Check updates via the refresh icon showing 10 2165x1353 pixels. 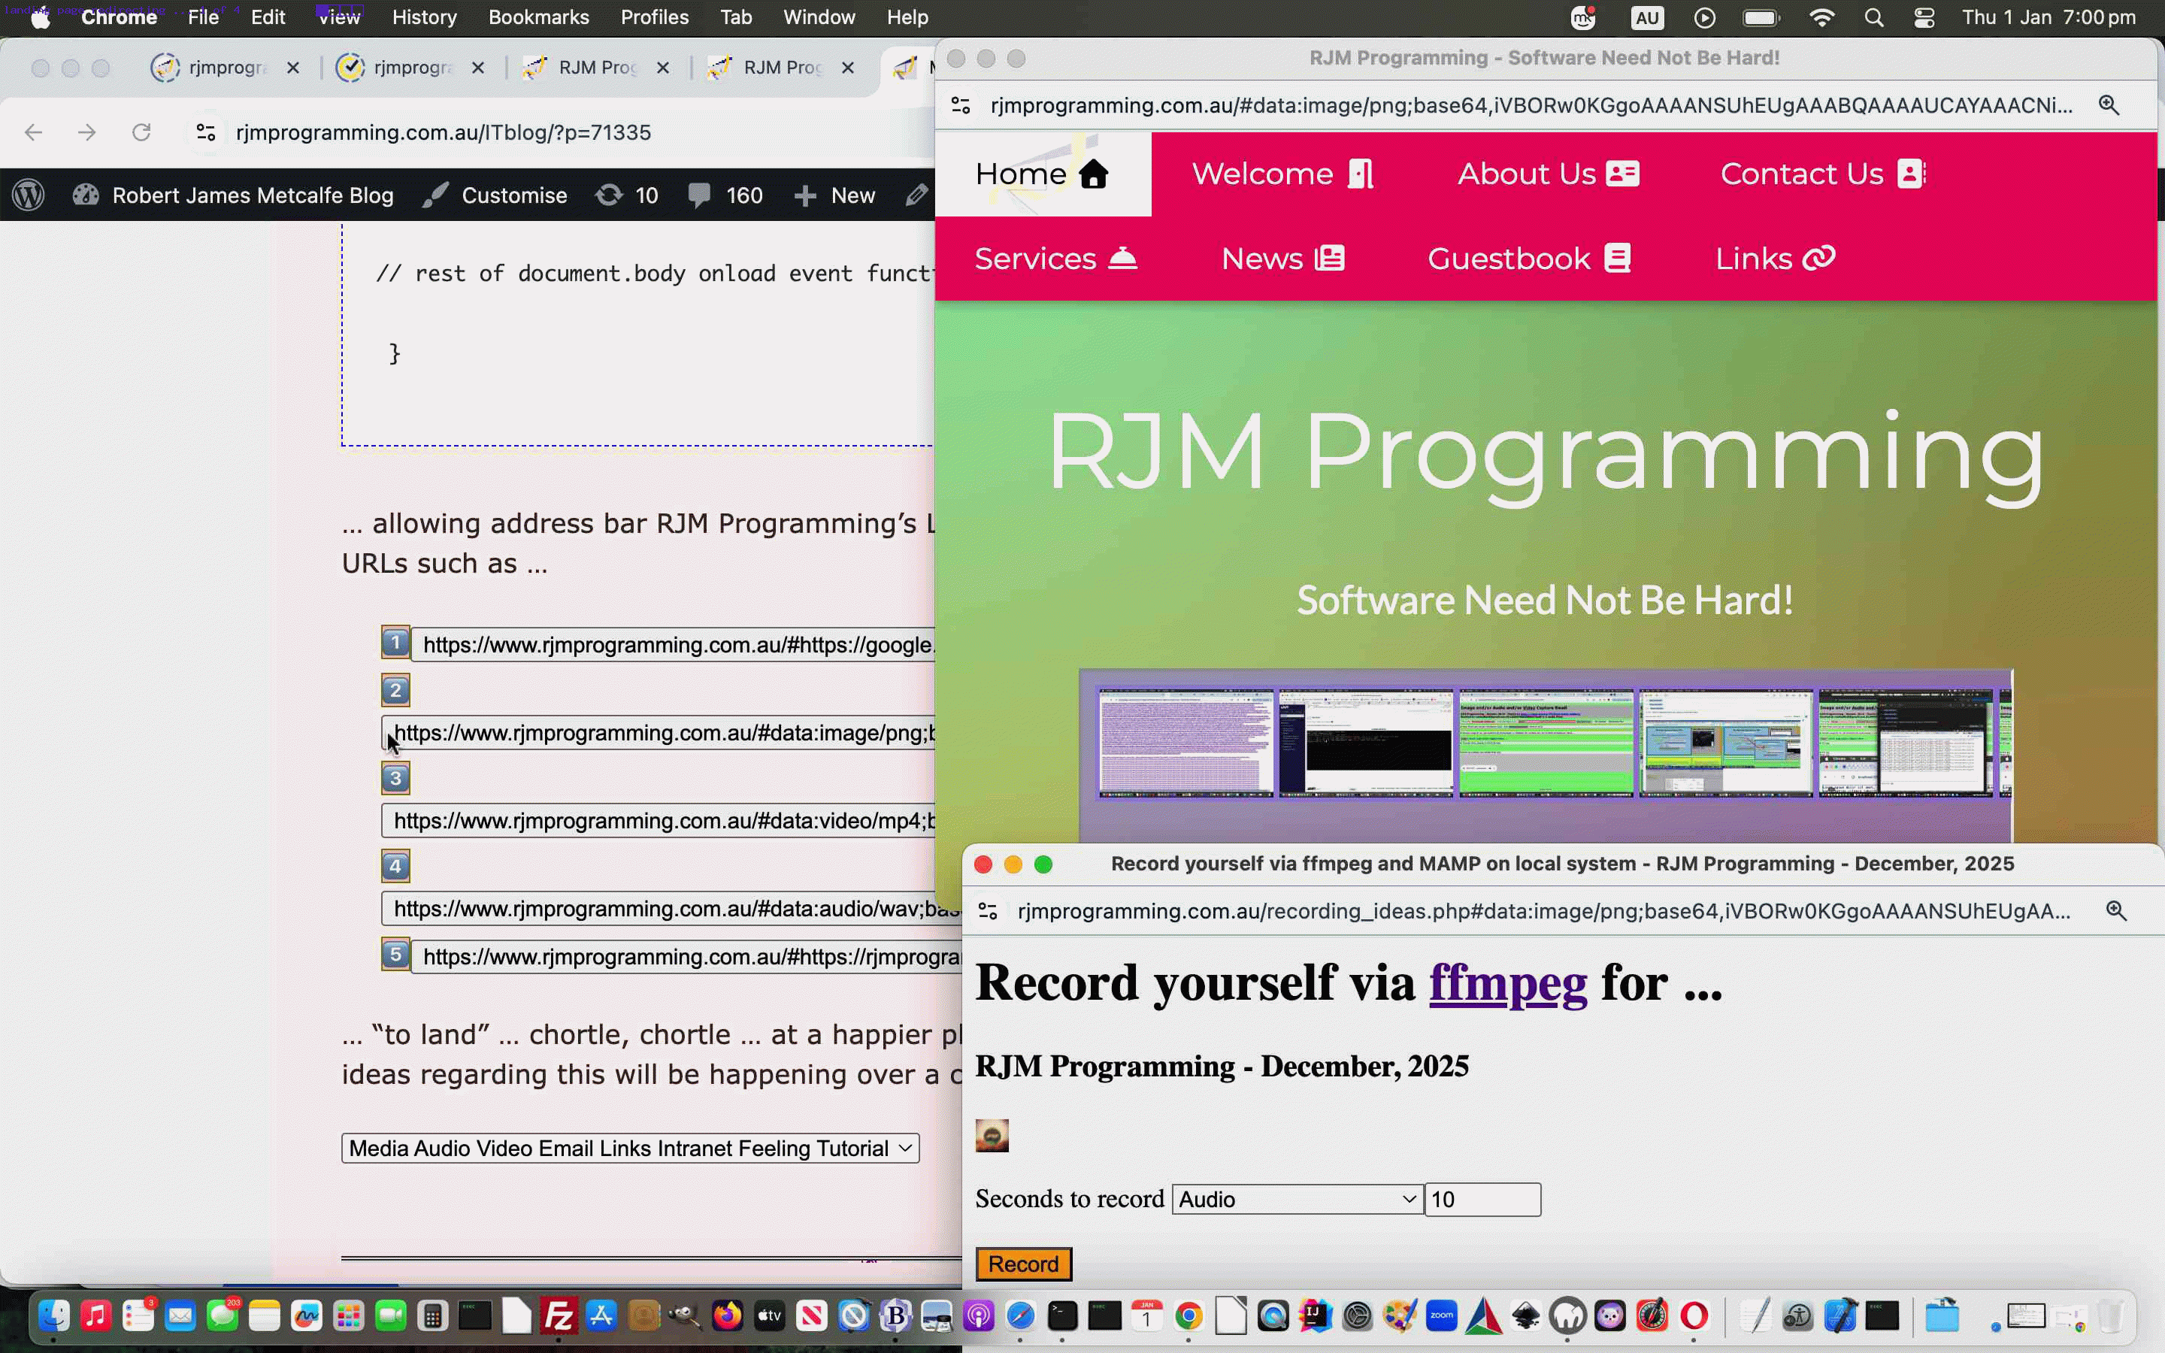point(609,195)
